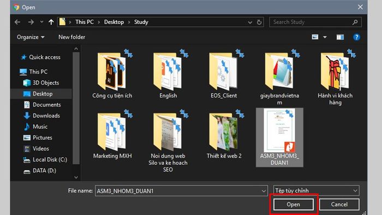Select the Hành vi khách hàng folder
Image resolution: width=382 pixels, height=215 pixels.
(x=335, y=77)
